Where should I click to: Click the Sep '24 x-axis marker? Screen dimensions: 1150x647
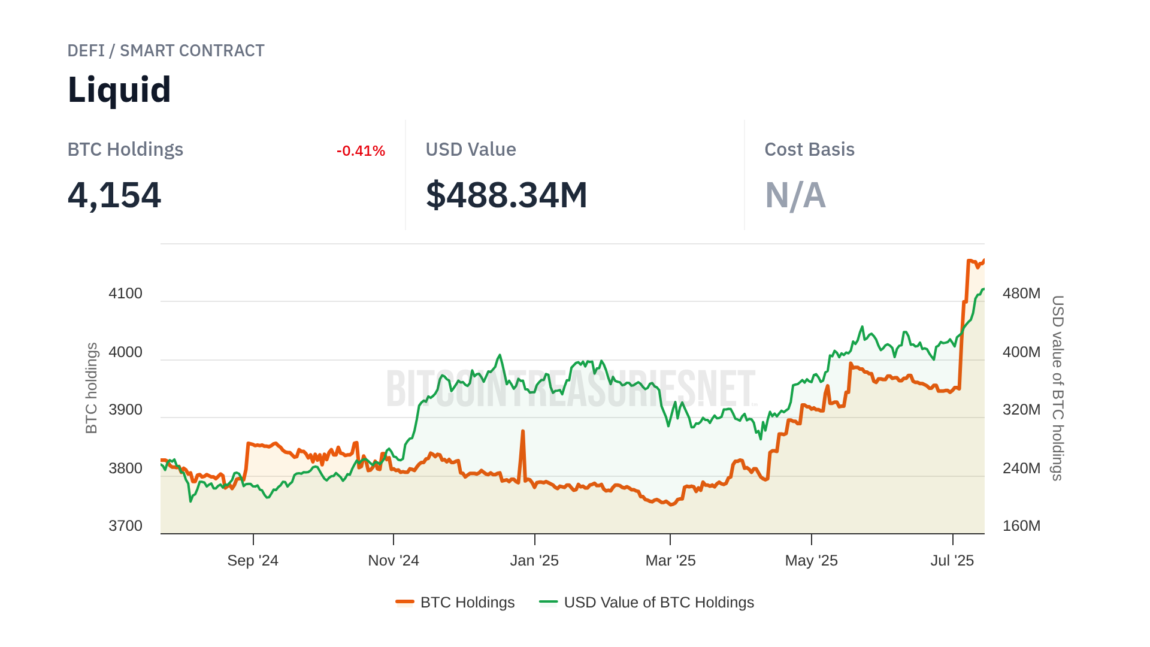tap(253, 561)
